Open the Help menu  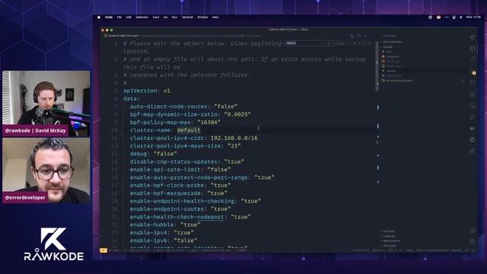pyautogui.click(x=215, y=18)
